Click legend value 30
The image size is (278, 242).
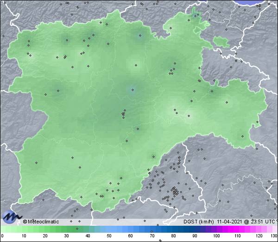coord(66,236)
